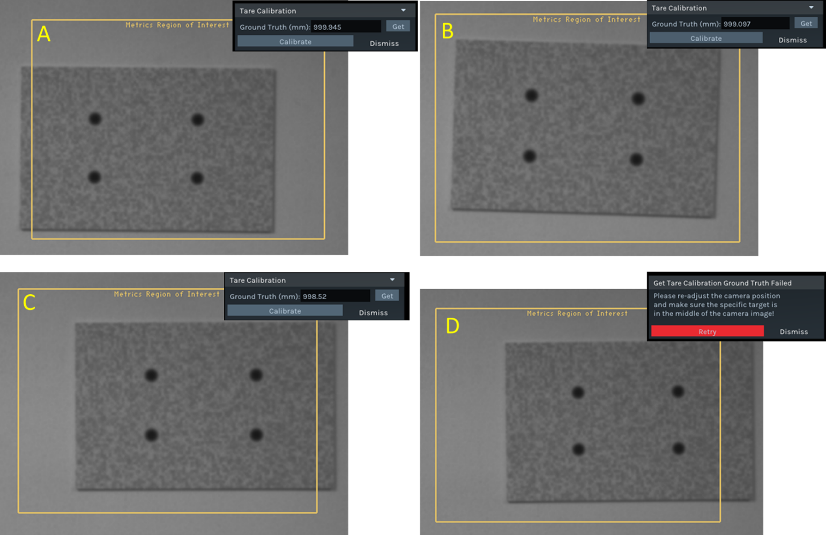The height and width of the screenshot is (535, 826).
Task: Click the Ground Truth field showing 999.097
Action: pyautogui.click(x=755, y=24)
